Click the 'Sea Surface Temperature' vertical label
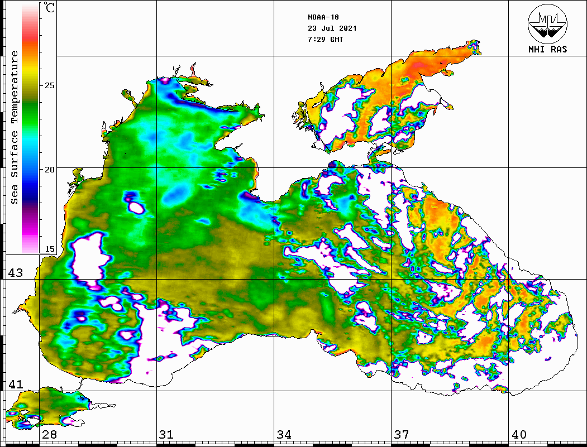 tap(14, 128)
